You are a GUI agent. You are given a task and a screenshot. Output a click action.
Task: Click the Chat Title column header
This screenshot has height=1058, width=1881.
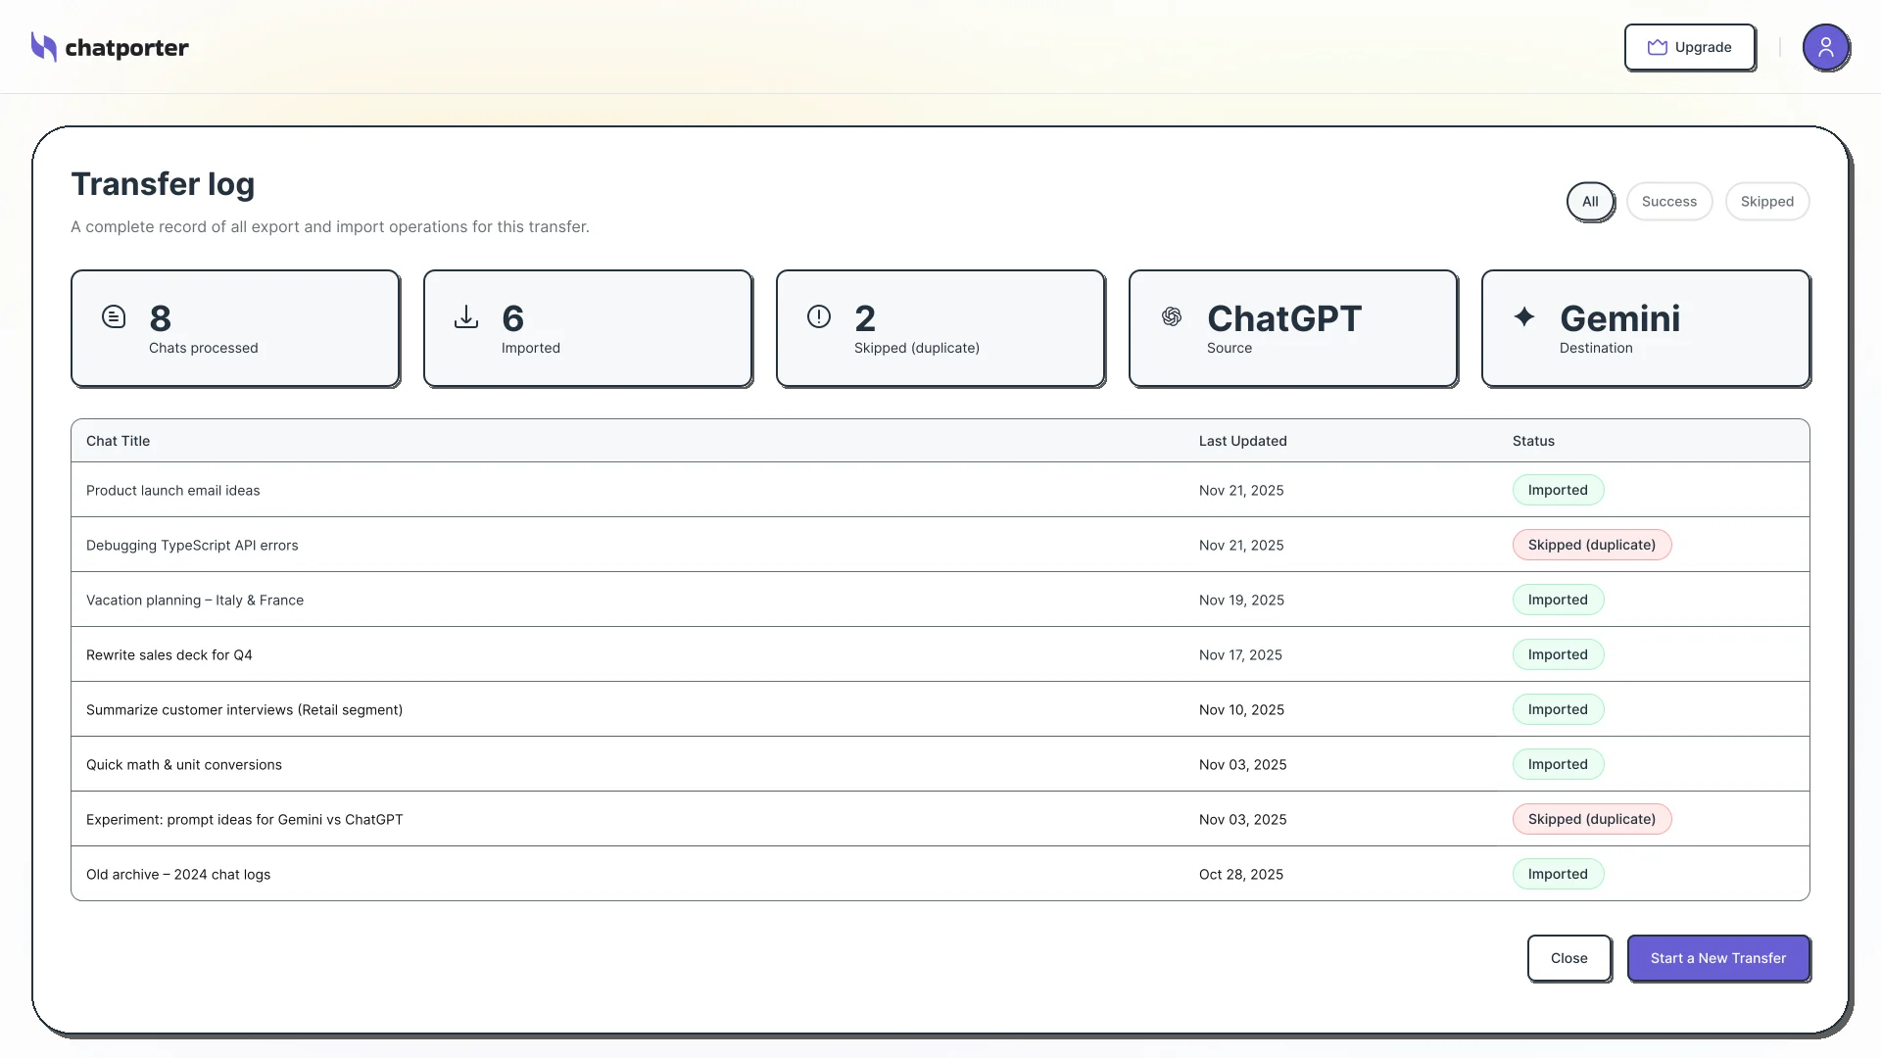[118, 441]
